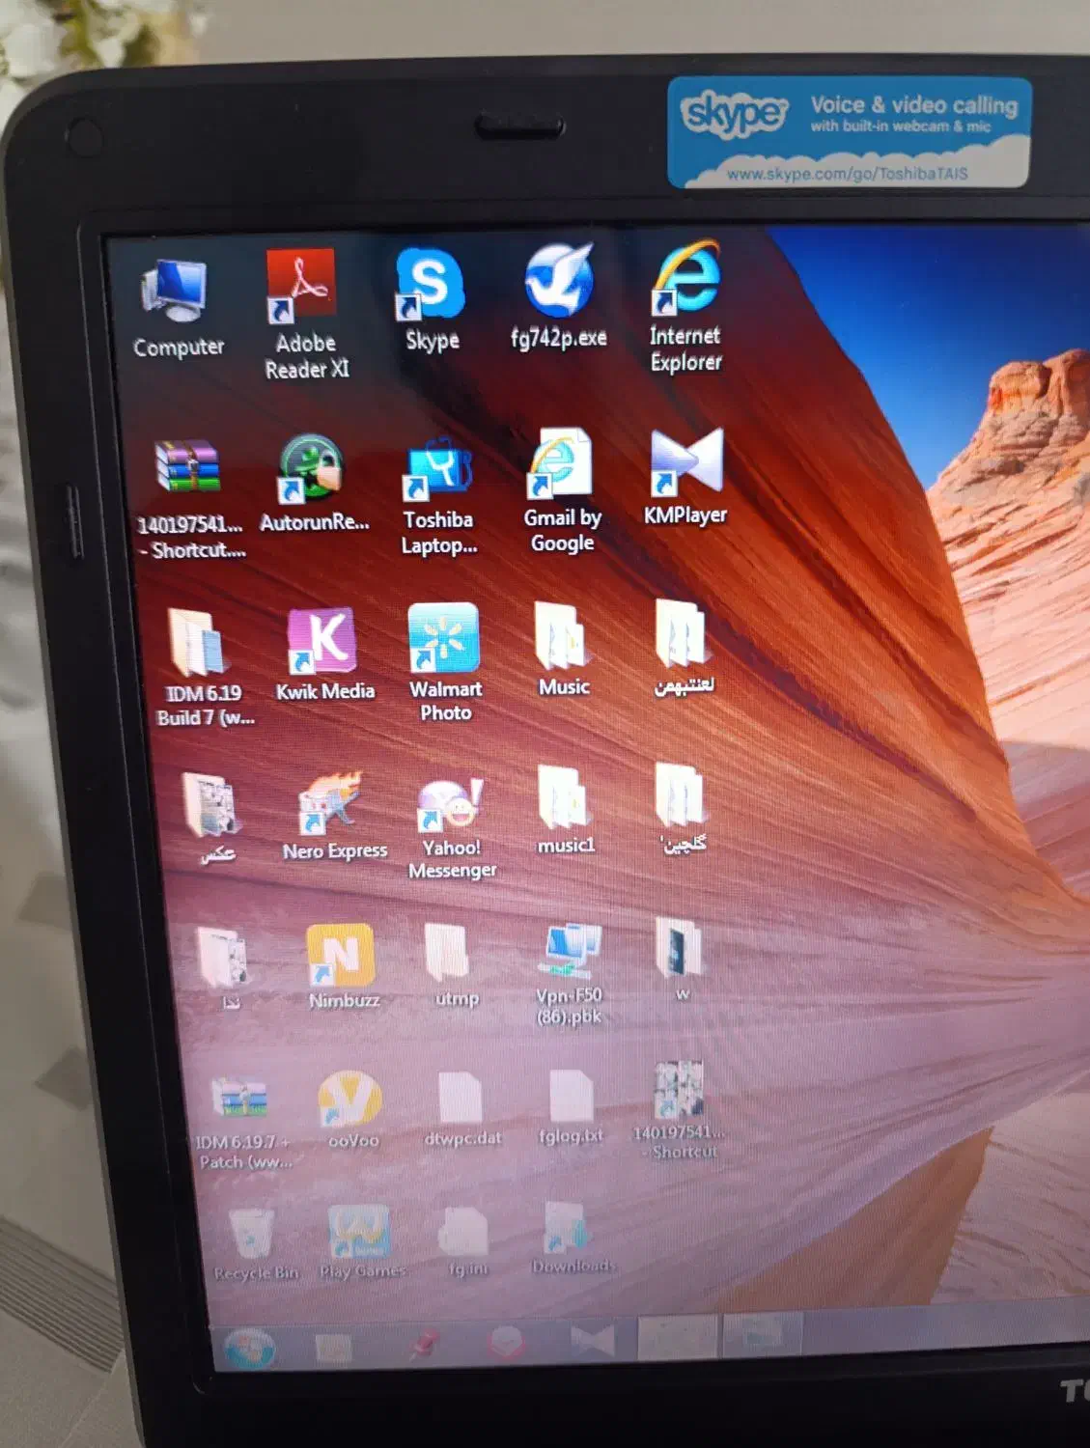The width and height of the screenshot is (1090, 1448).
Task: Click the Nimbuzz shortcut icon
Action: coord(340,956)
